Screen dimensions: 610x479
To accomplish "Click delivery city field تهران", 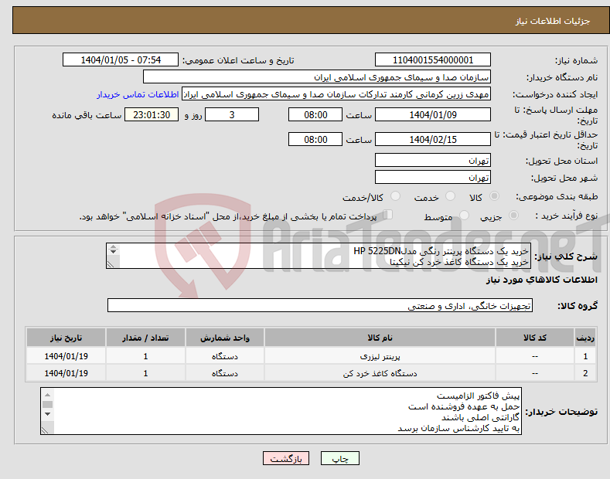I will (433, 177).
